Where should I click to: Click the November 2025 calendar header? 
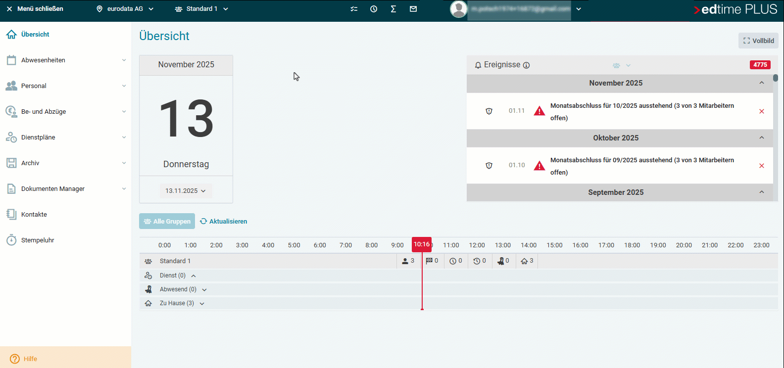pos(186,65)
